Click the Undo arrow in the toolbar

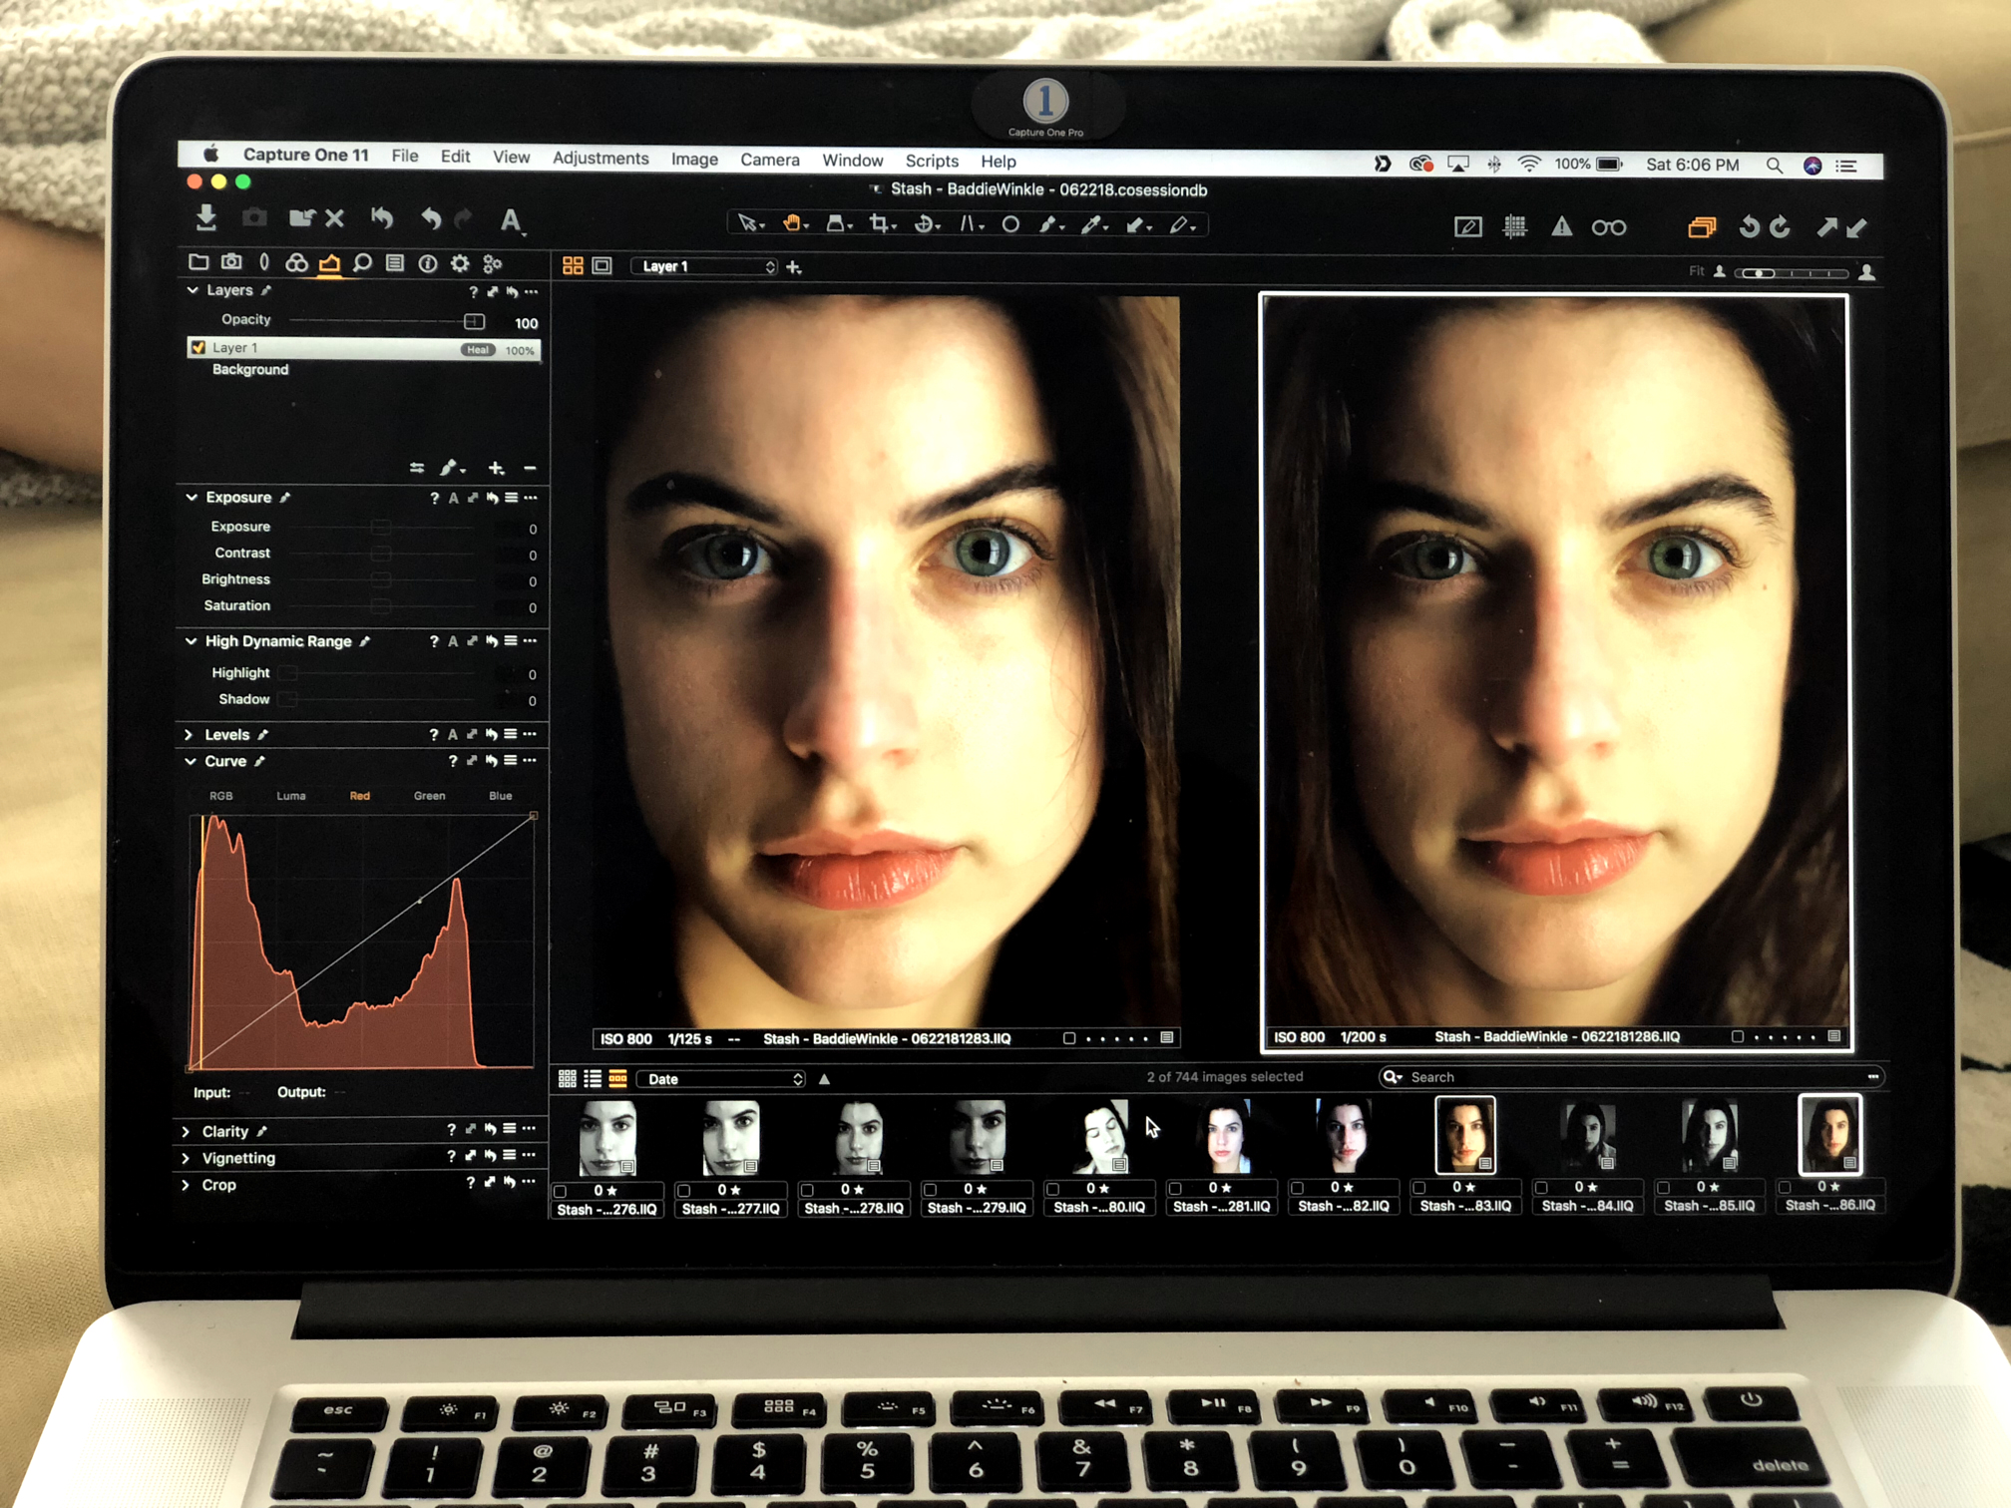point(431,218)
